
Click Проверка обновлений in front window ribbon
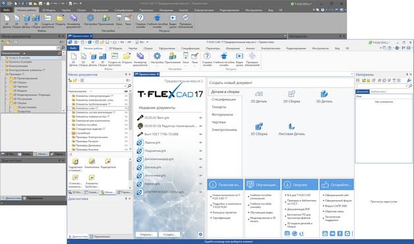(252, 59)
